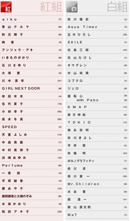
Task: Click the WaT row
Action: tap(97, 215)
